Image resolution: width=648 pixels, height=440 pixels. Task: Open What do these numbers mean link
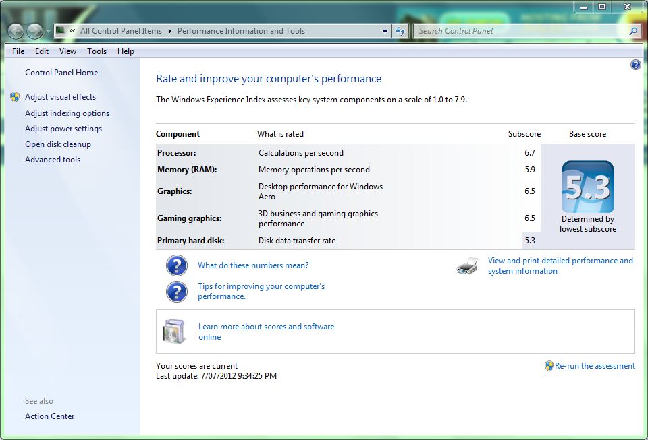click(x=253, y=265)
